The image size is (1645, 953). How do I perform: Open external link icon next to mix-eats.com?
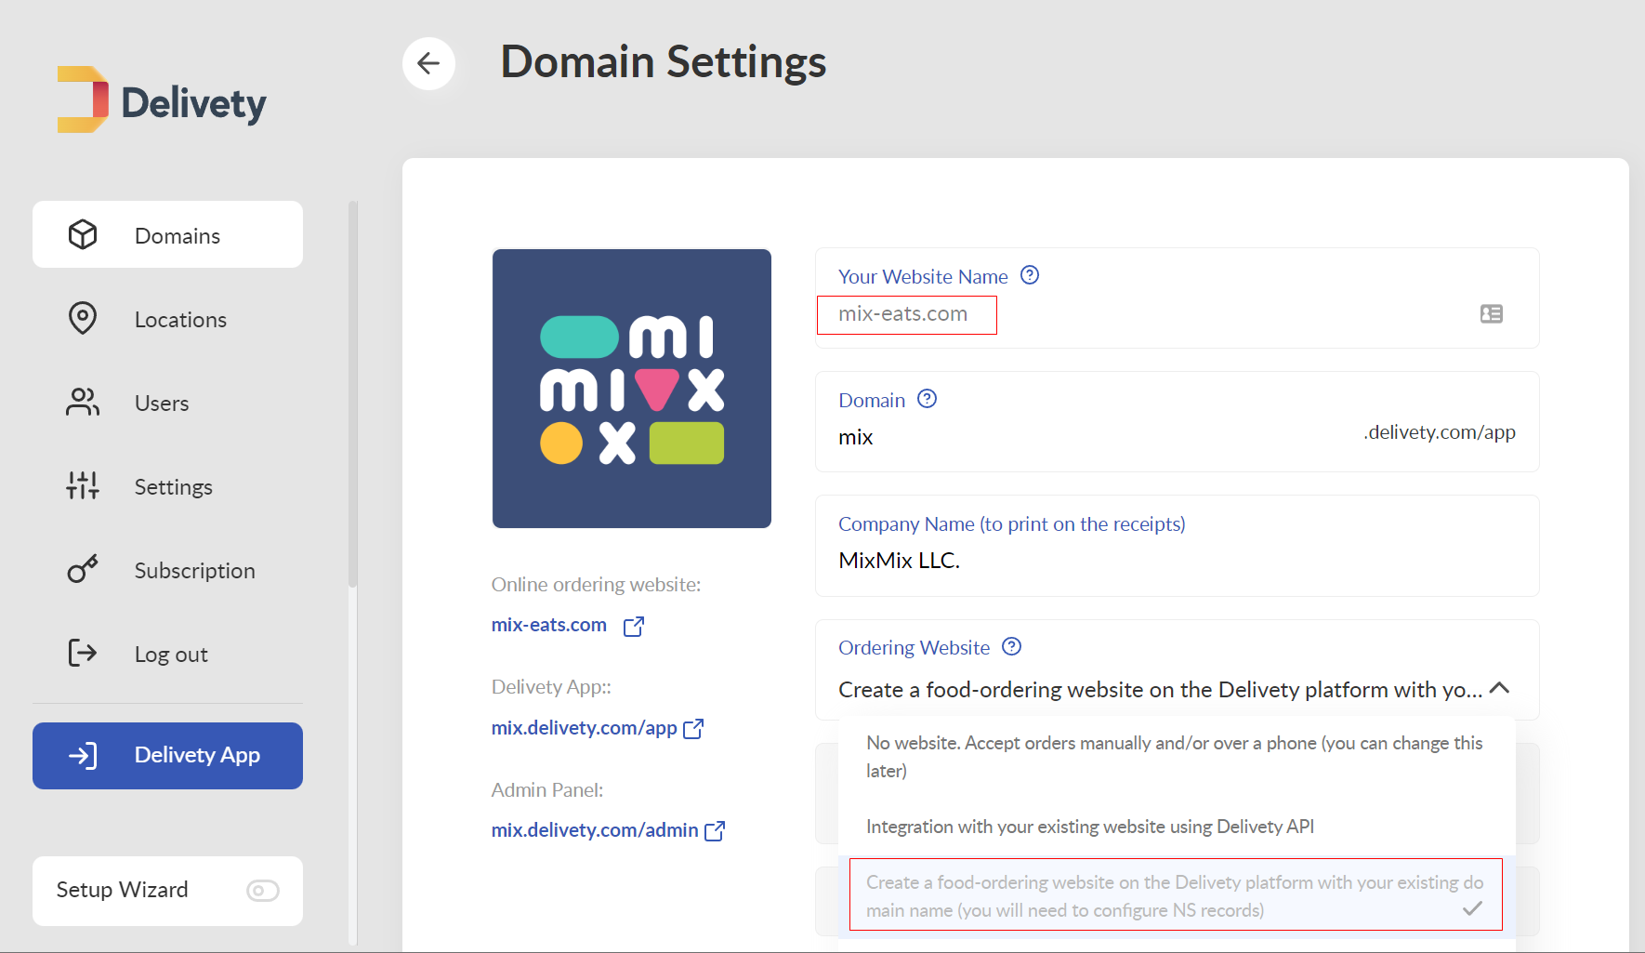click(x=634, y=626)
